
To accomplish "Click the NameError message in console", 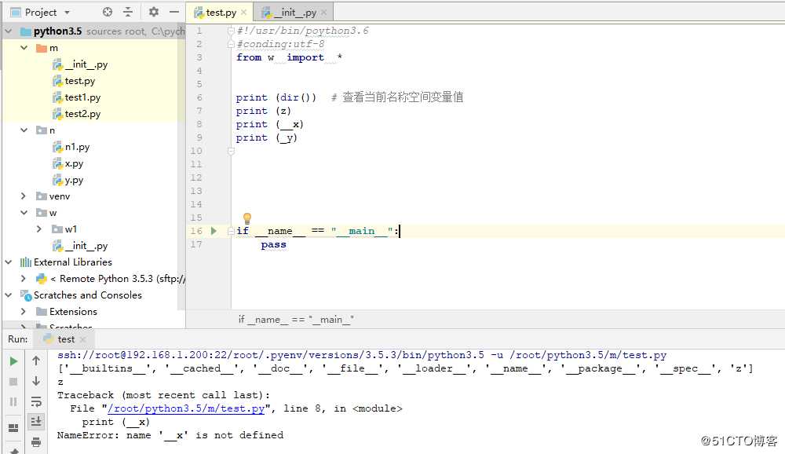I will coord(170,435).
